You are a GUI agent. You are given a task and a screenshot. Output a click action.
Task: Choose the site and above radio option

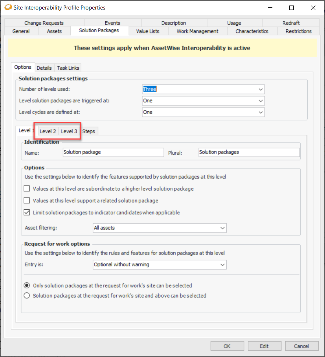click(x=27, y=296)
